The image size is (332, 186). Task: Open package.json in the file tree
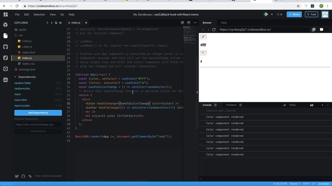[27, 69]
